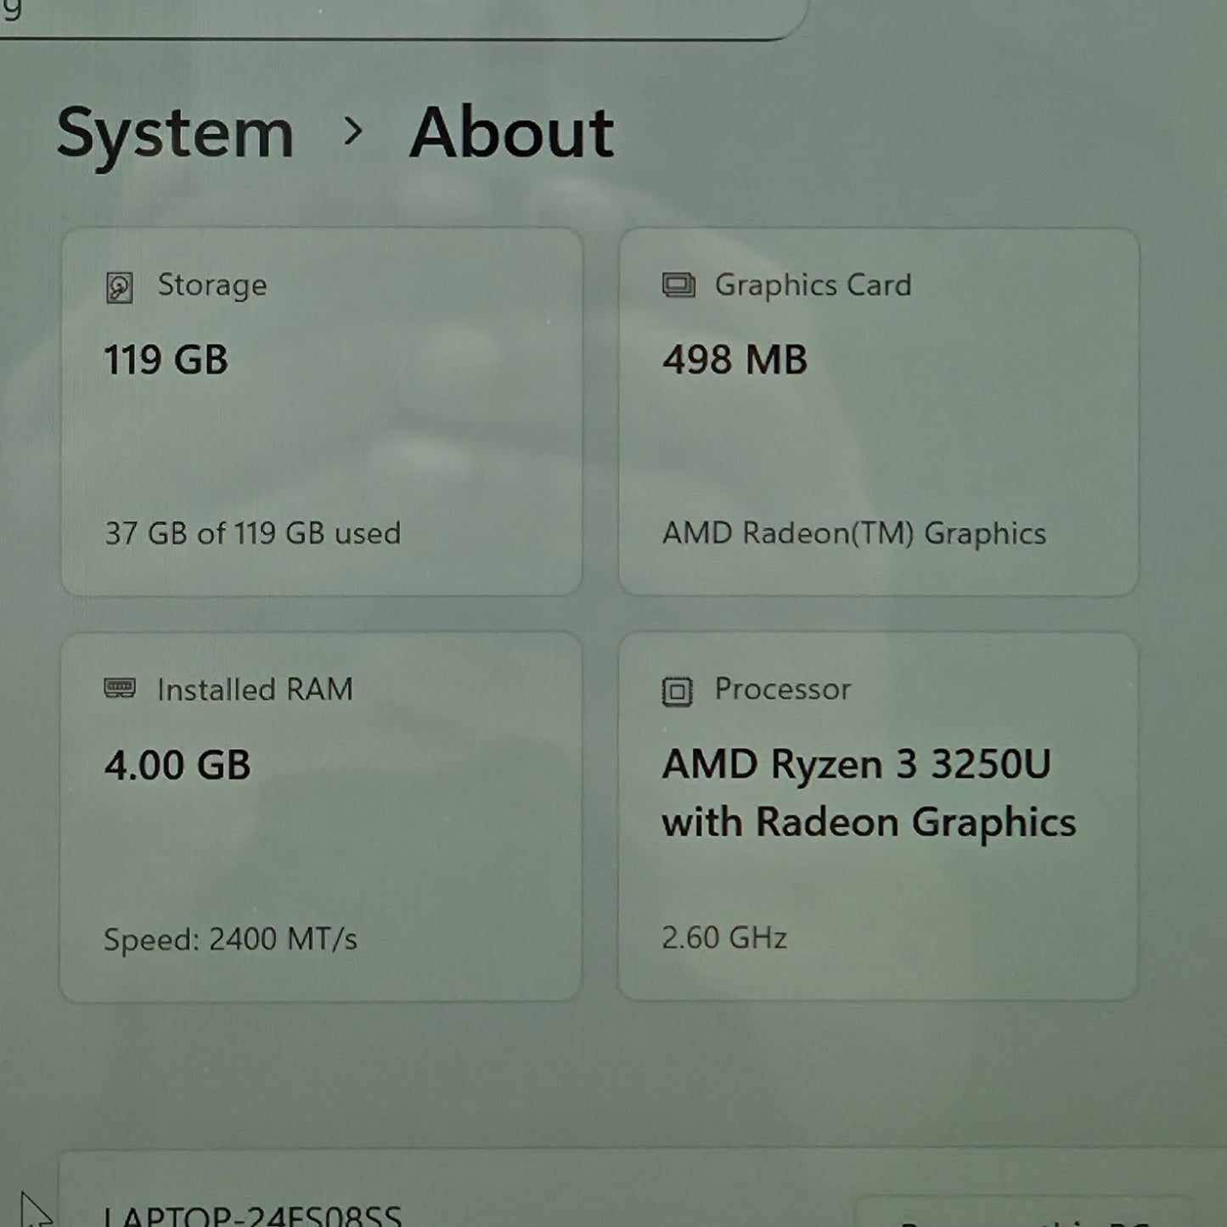Click the Speed: 2400 MT/s text
Screen dimensions: 1227x1227
(230, 939)
